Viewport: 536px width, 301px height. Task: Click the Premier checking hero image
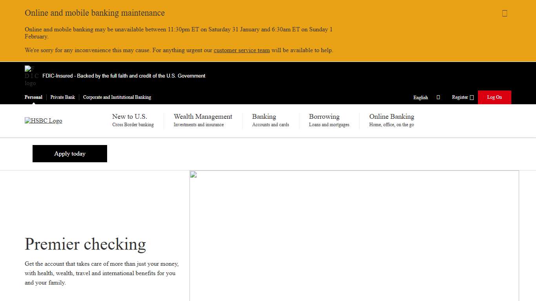coord(354,235)
